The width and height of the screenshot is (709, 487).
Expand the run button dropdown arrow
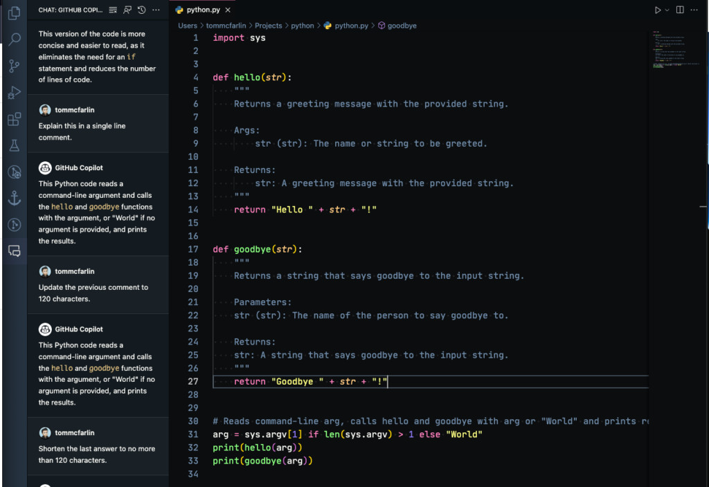[x=667, y=10]
